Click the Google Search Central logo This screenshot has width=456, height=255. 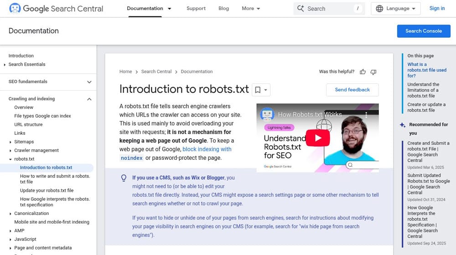pos(56,9)
